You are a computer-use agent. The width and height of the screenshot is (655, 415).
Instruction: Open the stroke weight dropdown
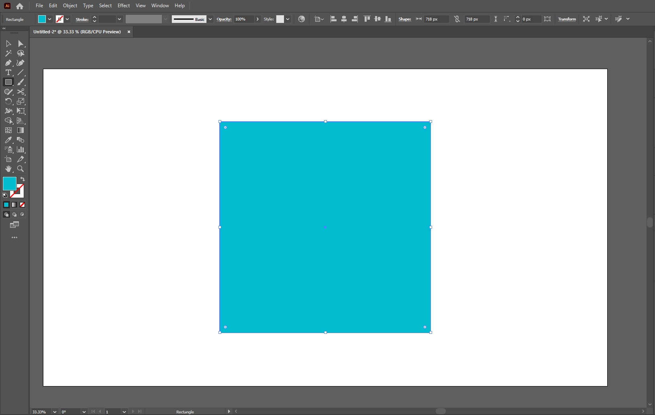point(119,19)
